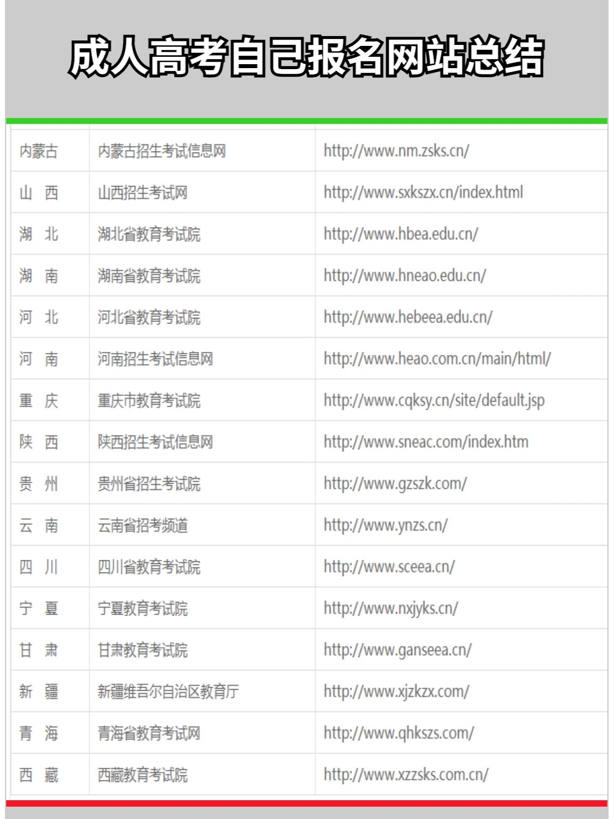This screenshot has height=819, width=614.
Task: Open the http://www.xjzkzx.com/ link
Action: (x=397, y=691)
